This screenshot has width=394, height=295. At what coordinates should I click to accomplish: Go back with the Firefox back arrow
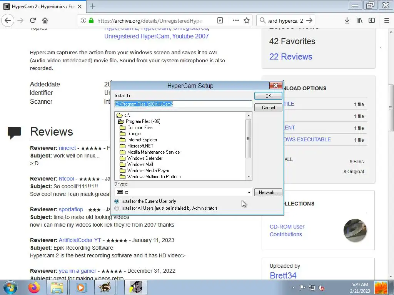pos(8,20)
